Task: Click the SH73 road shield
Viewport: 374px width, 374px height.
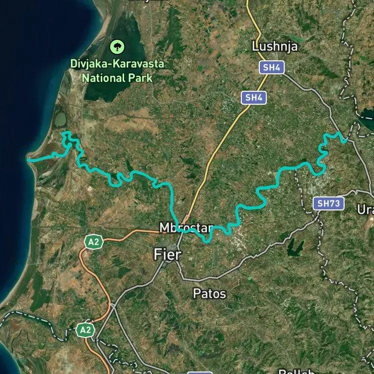Action: (329, 203)
